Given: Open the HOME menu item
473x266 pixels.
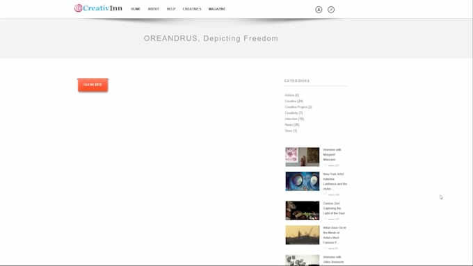Looking at the screenshot, I should (136, 9).
